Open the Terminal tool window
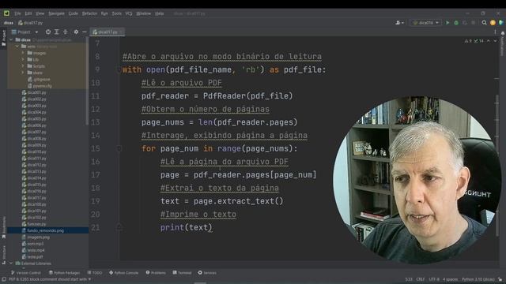 coord(182,273)
